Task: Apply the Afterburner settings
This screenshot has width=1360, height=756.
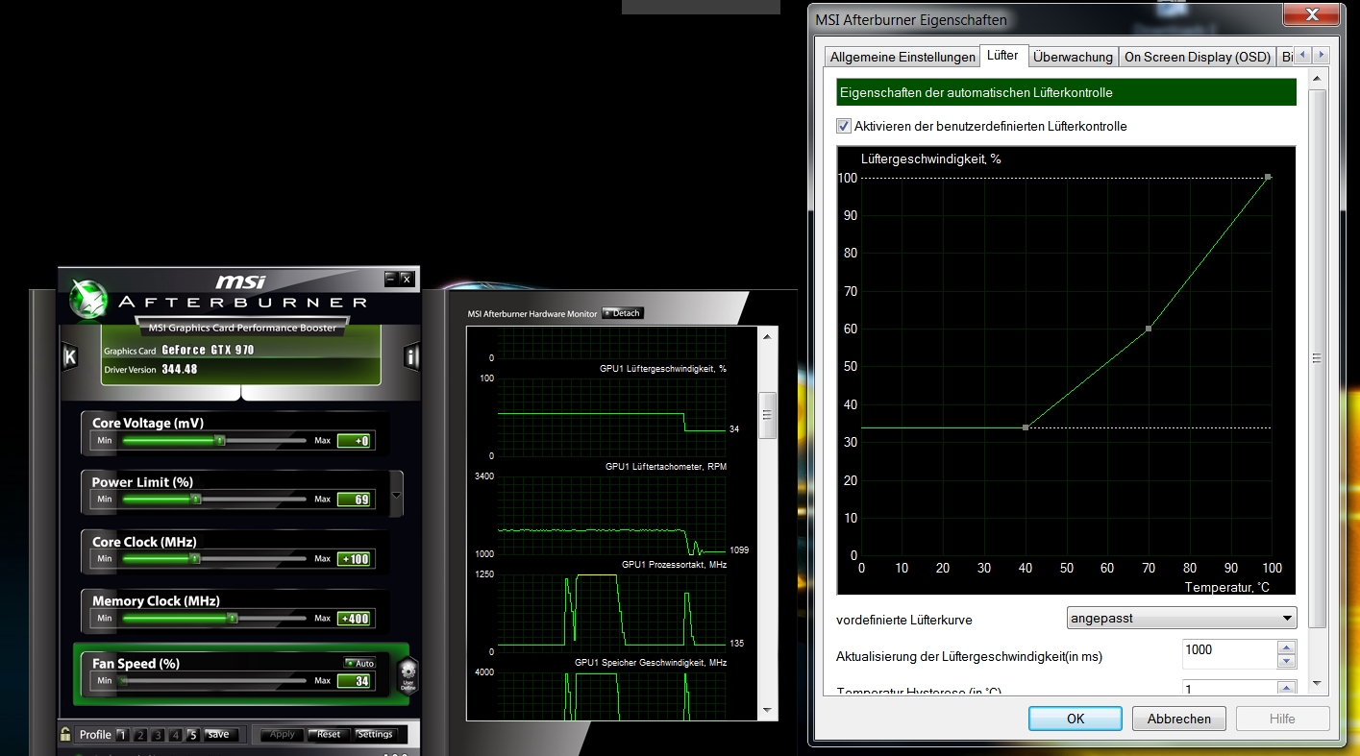Action: click(x=283, y=735)
